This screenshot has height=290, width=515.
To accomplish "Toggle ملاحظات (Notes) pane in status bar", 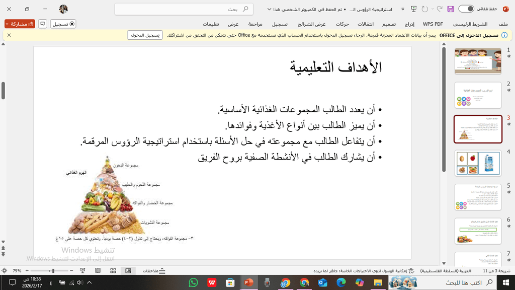I will 154,271.
